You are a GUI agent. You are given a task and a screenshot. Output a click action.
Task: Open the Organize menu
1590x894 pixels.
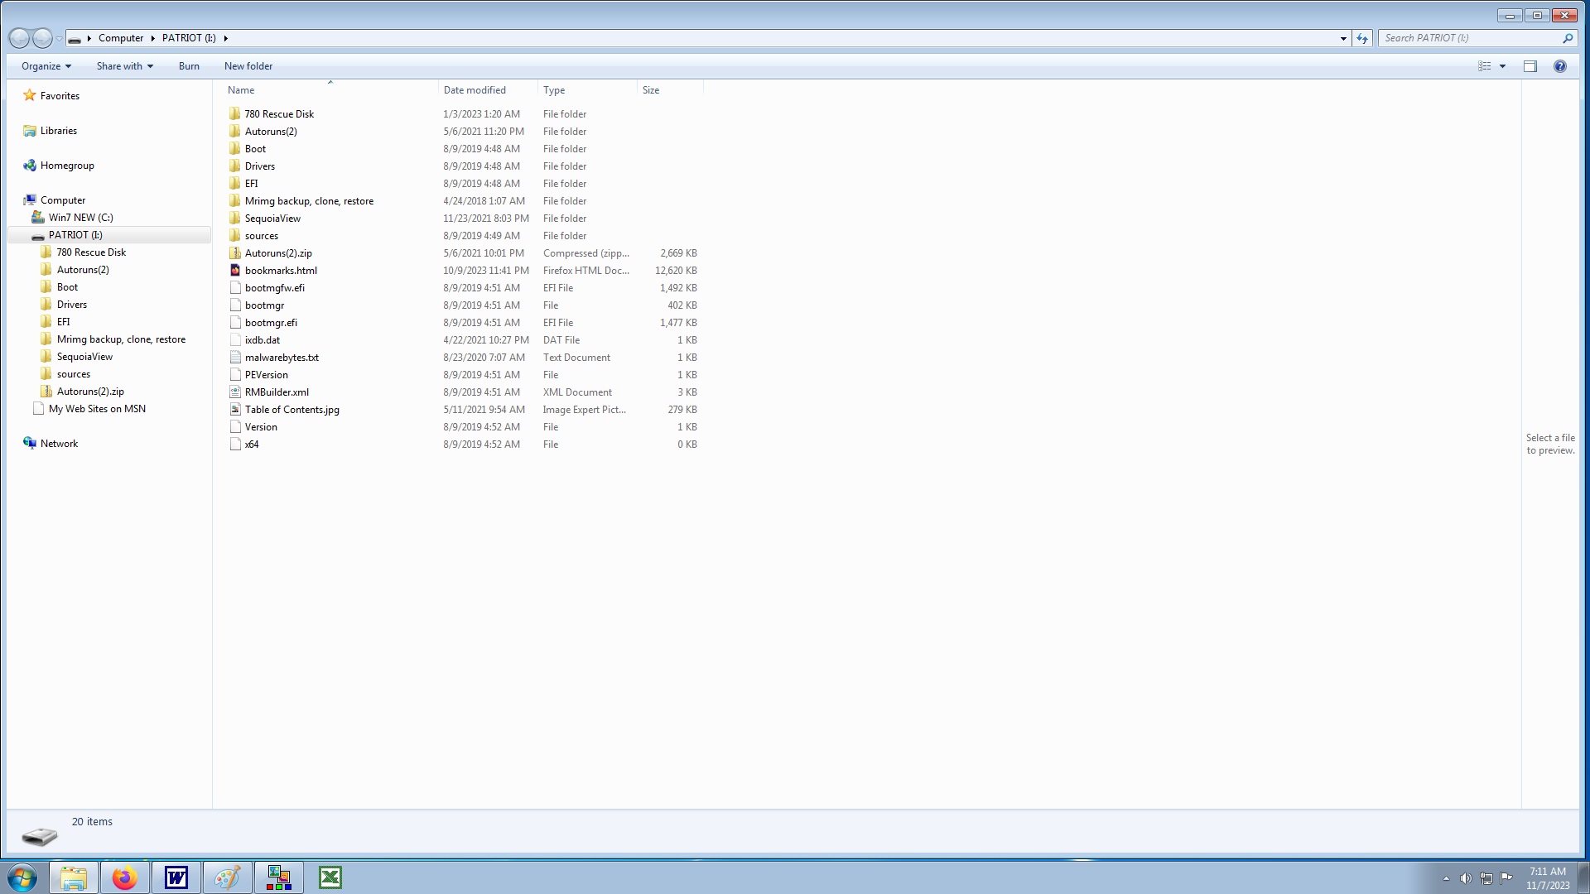[x=46, y=66]
